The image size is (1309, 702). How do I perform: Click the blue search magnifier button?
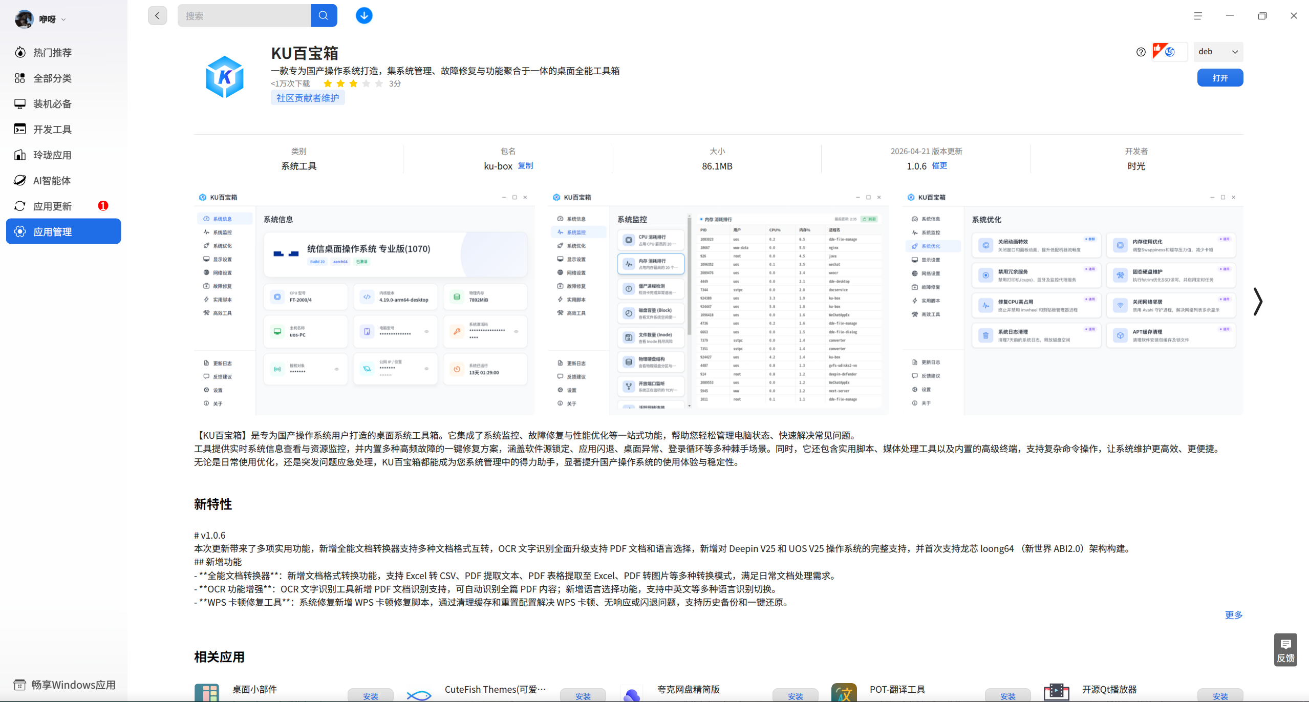324,16
